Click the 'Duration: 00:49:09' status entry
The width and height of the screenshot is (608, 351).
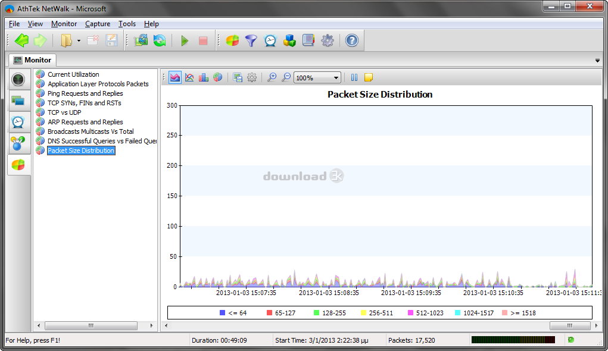219,340
